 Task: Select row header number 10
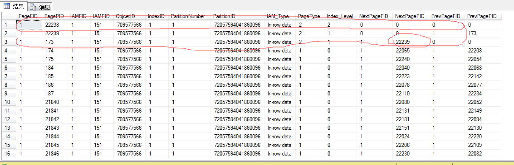9,102
